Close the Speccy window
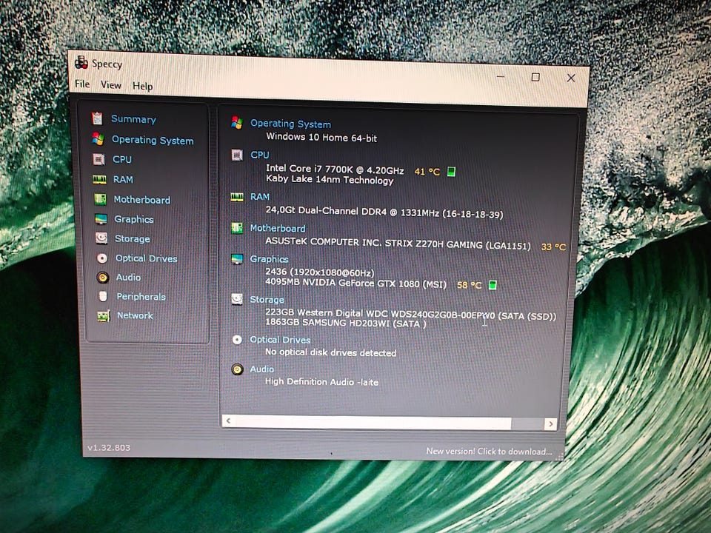This screenshot has height=533, width=711. [x=571, y=78]
